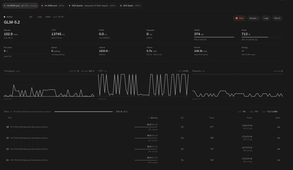Open the Models dropdown
Viewport: 293px width, 170px height.
[253, 18]
